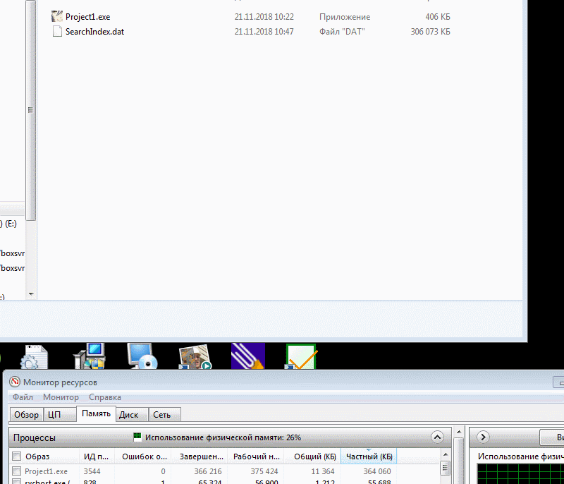
Task: Collapse the Процессы section chevron
Action: (437, 437)
